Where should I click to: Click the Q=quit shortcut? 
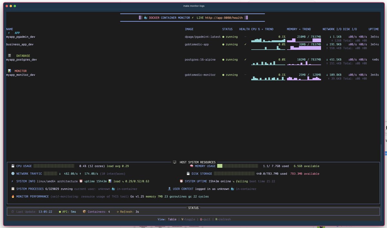tap(205, 219)
